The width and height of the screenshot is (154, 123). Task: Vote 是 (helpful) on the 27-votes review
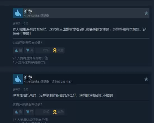pyautogui.click(x=18, y=50)
